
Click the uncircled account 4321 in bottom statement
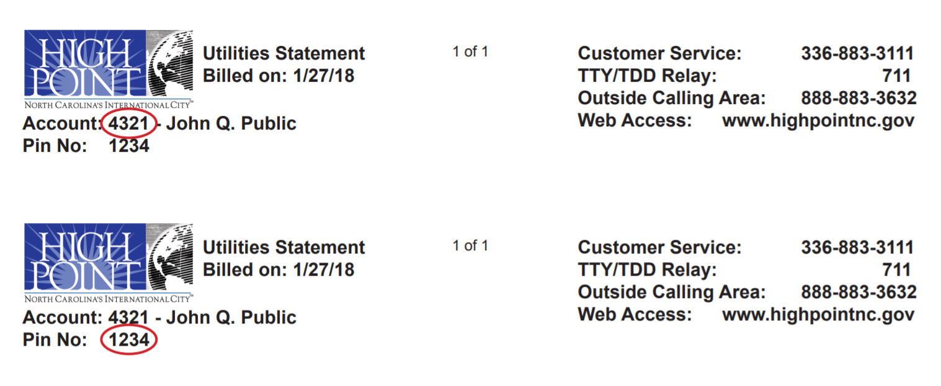(129, 317)
